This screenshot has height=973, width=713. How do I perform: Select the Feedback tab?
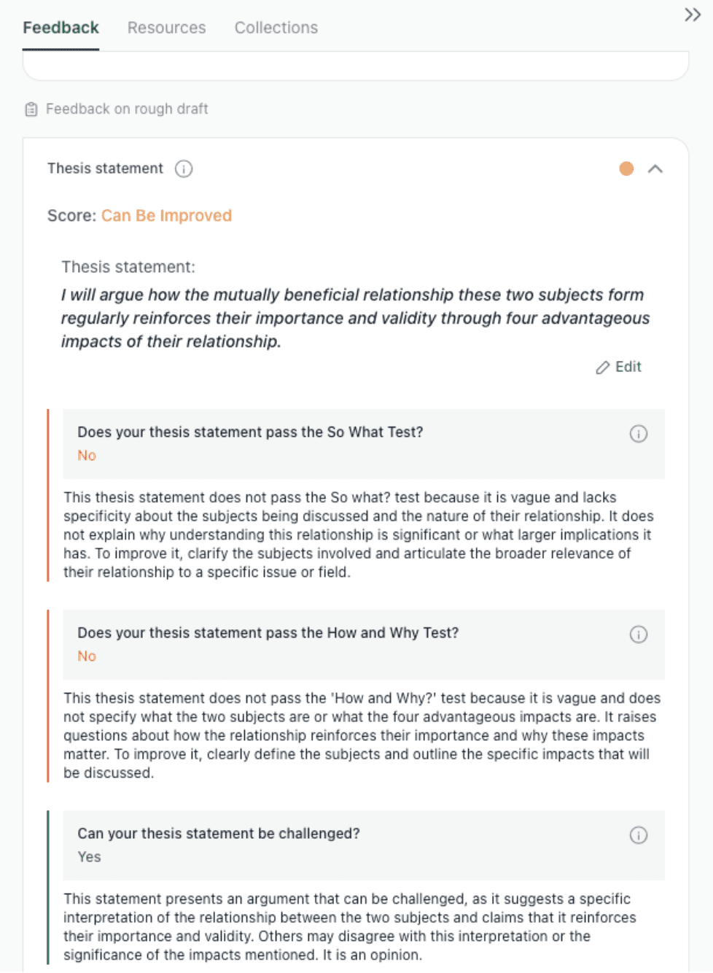tap(61, 28)
